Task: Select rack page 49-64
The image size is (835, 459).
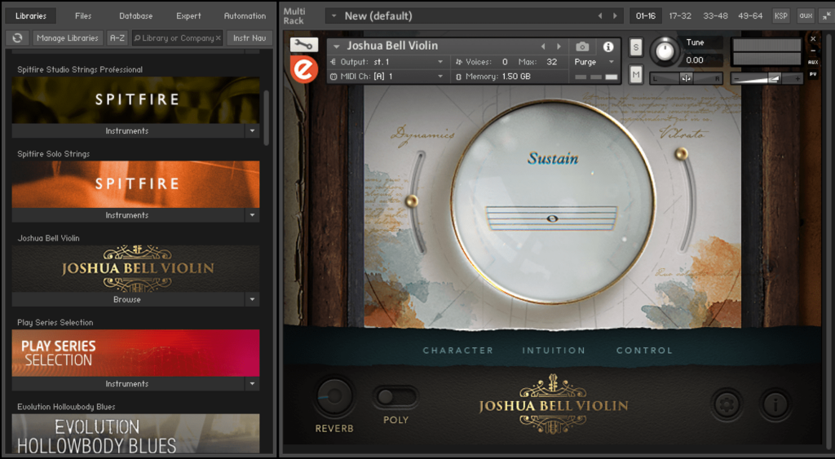Action: 750,16
